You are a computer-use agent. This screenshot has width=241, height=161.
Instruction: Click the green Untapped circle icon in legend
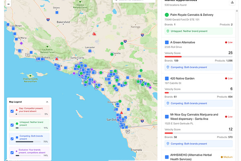point(17,124)
